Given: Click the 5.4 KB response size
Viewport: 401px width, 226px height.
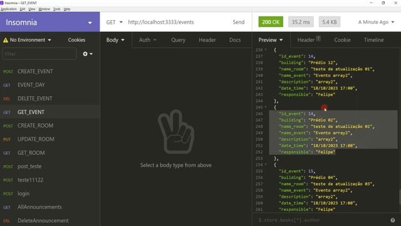Looking at the screenshot, I should (330, 22).
